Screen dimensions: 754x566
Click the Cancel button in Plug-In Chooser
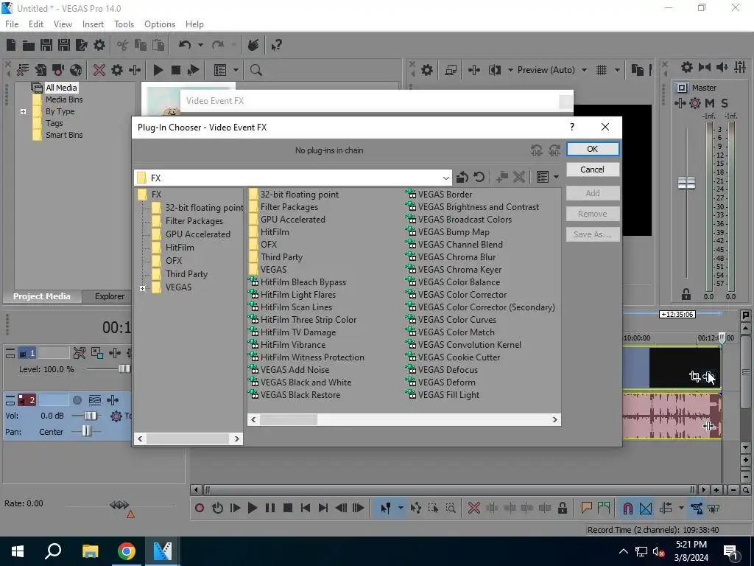(593, 170)
